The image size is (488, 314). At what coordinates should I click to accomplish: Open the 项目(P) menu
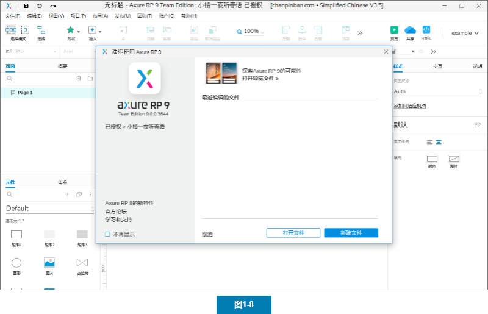(x=78, y=16)
